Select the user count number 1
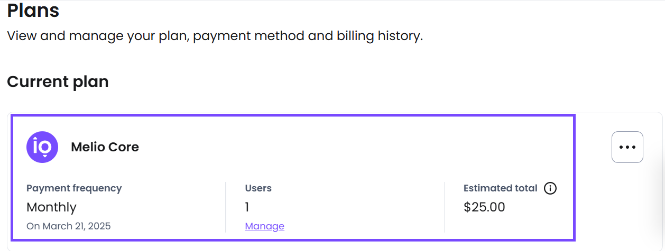Image resolution: width=665 pixels, height=251 pixels. pyautogui.click(x=247, y=207)
